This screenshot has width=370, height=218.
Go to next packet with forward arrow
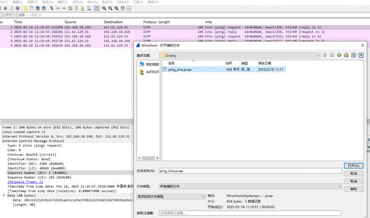click(64, 9)
